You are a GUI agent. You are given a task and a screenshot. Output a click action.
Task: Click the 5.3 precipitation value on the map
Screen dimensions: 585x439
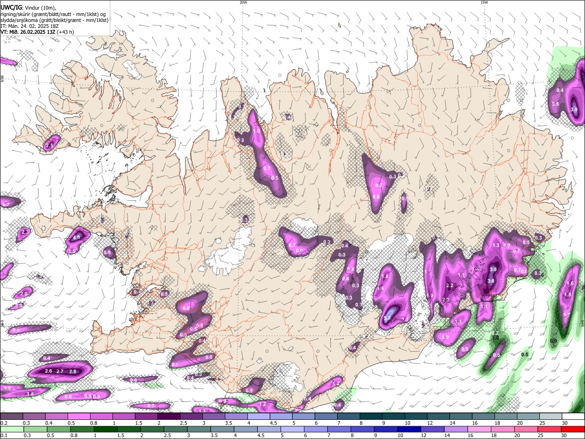click(387, 318)
